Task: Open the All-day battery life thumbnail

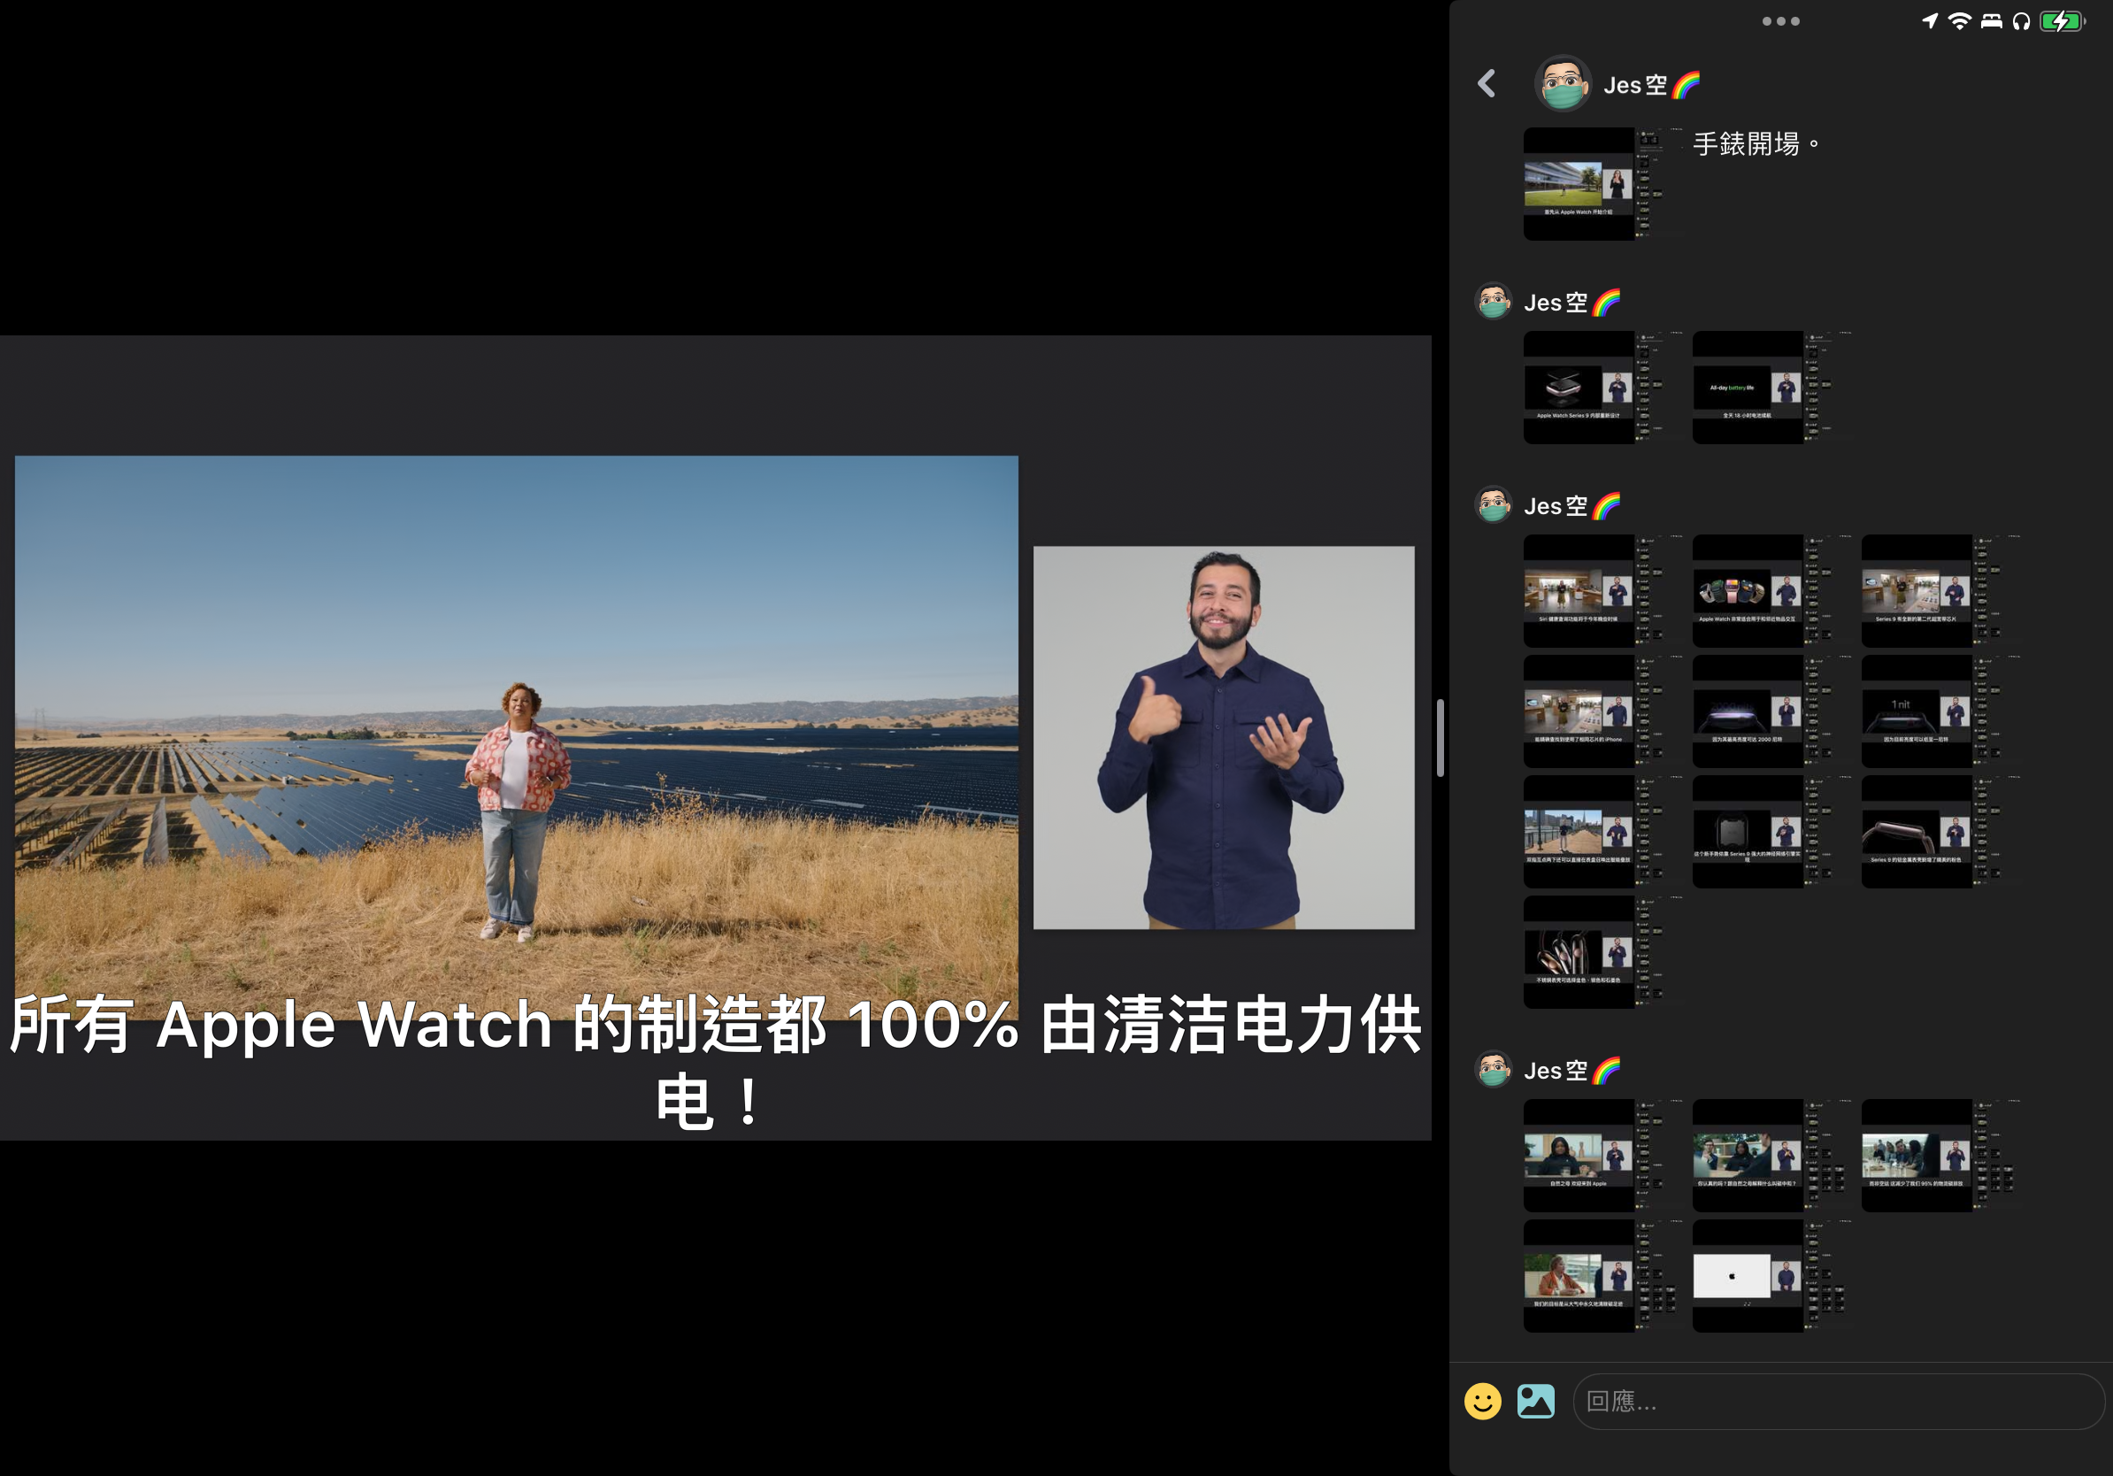Action: tap(1772, 388)
